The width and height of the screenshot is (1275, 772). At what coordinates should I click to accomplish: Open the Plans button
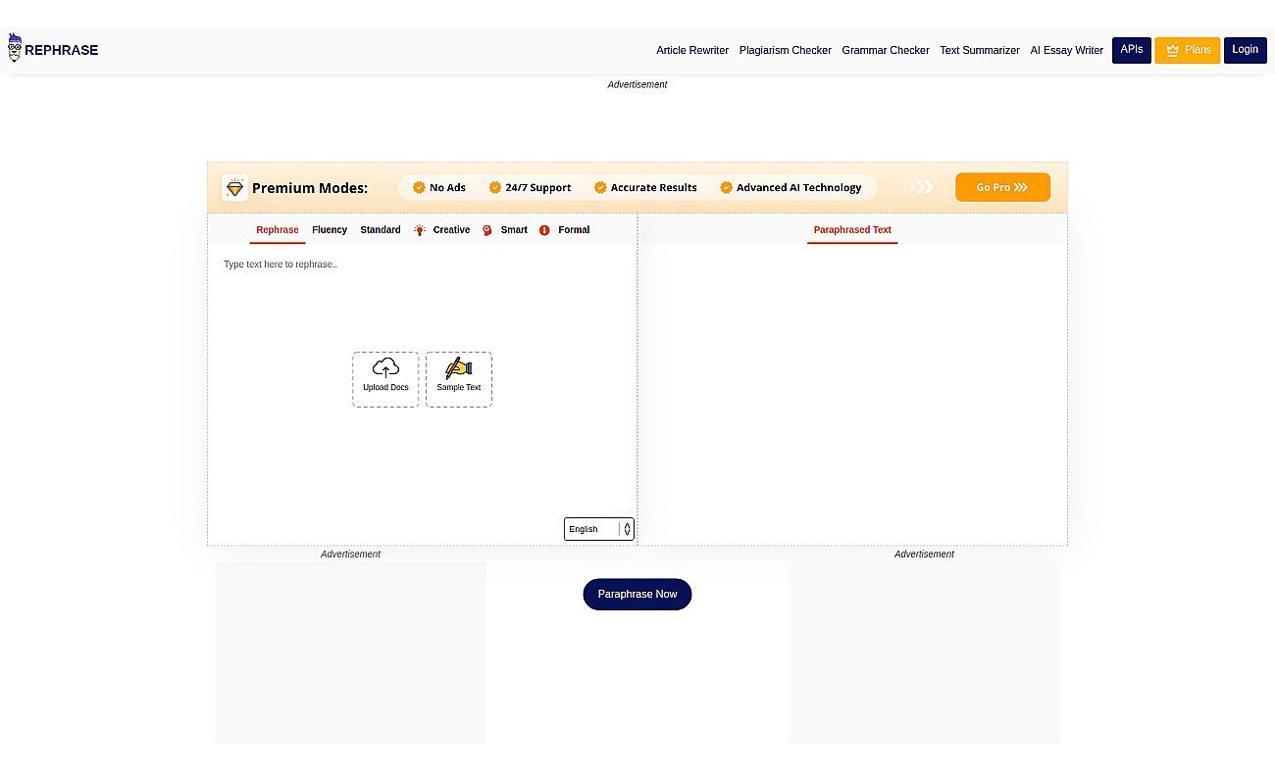tap(1188, 50)
